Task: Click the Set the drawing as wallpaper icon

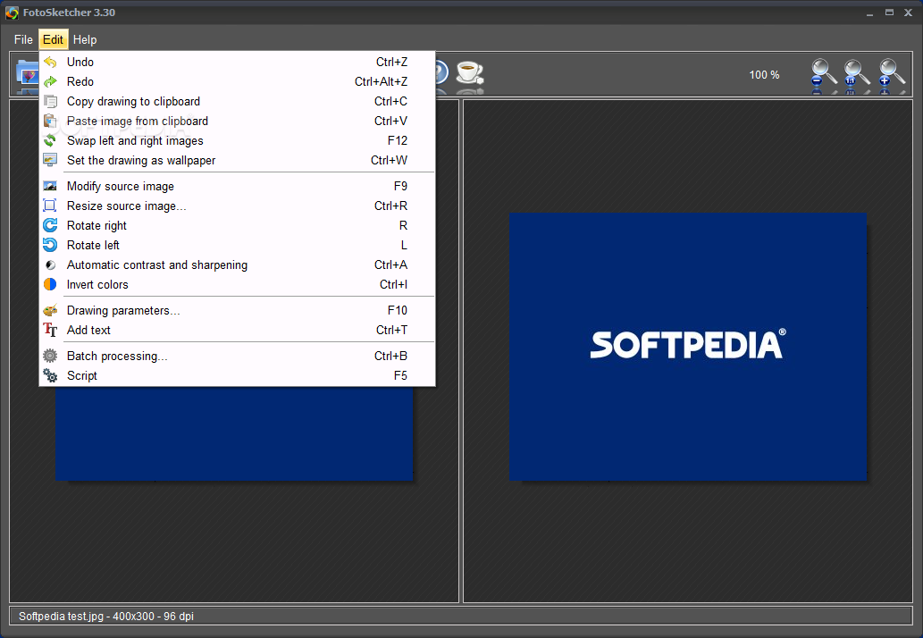Action: tap(51, 160)
